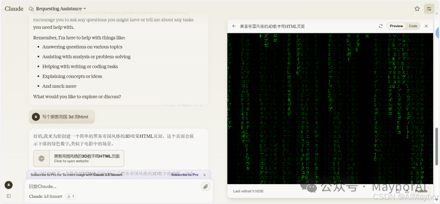Copy the assistant reply with the Copy button

[x=169, y=106]
